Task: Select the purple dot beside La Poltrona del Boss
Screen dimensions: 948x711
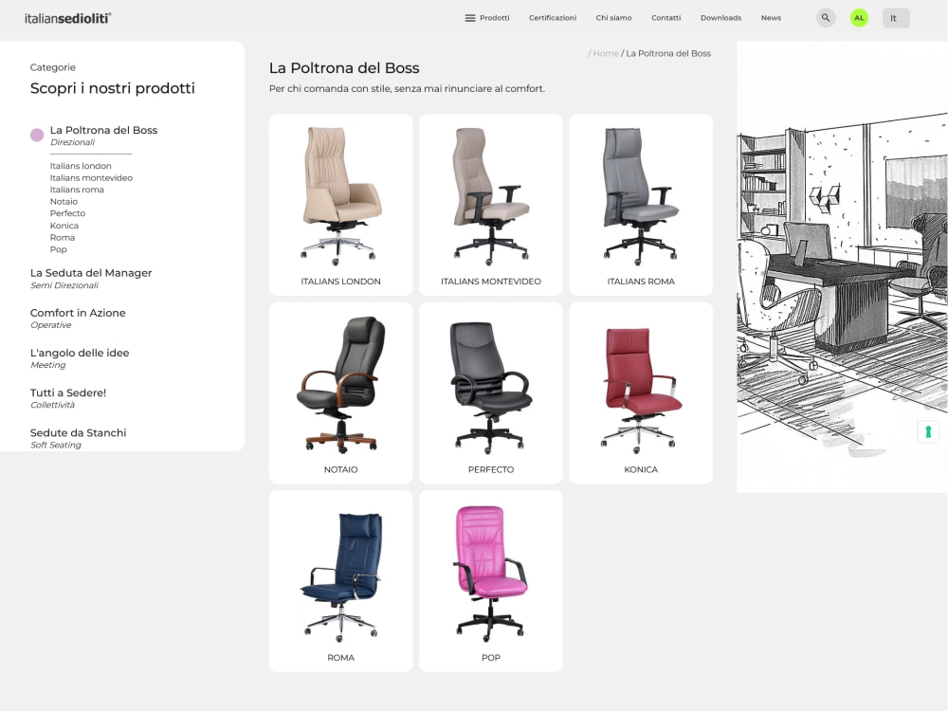Action: click(37, 135)
